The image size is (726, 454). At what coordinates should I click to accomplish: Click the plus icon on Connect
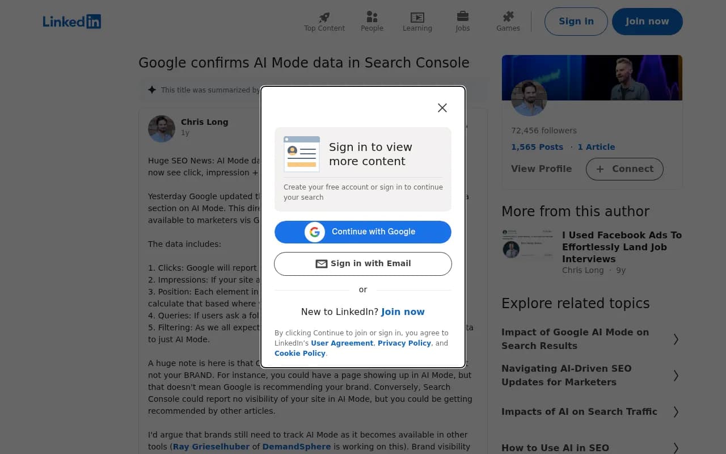(x=600, y=169)
